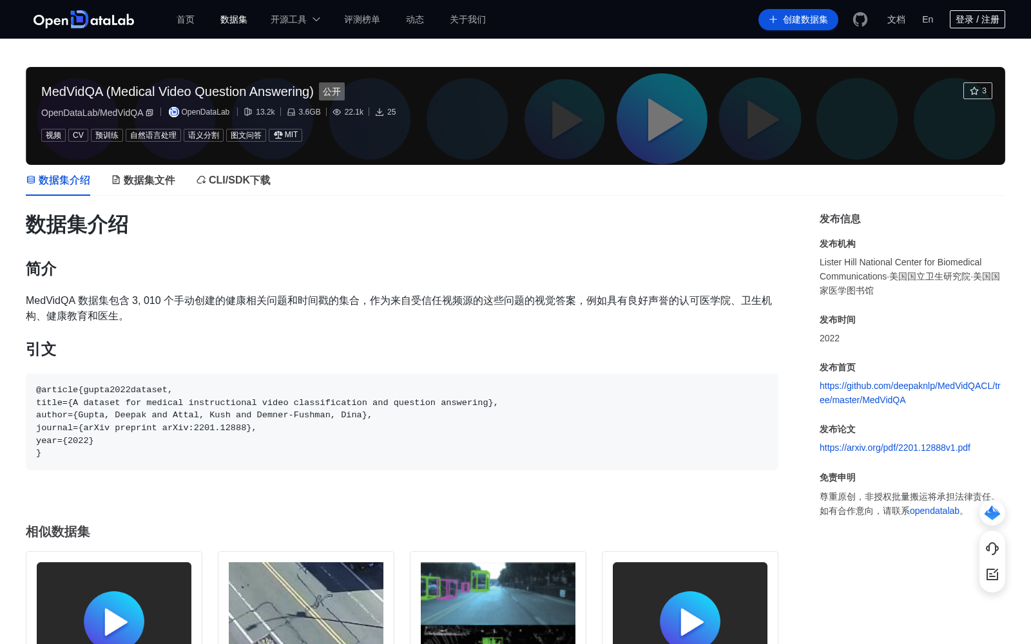Screen dimensions: 1031x644
Task: Open the GitHub MedVidQACL homepage link
Action: (x=910, y=393)
